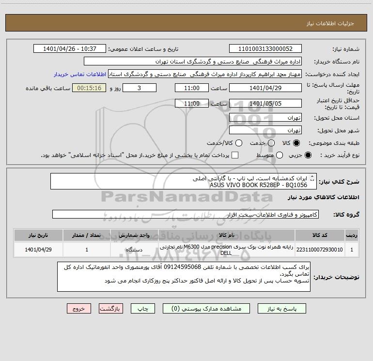Click the چاپ print button
Viewport: 373px width, 361px height.
point(143,308)
